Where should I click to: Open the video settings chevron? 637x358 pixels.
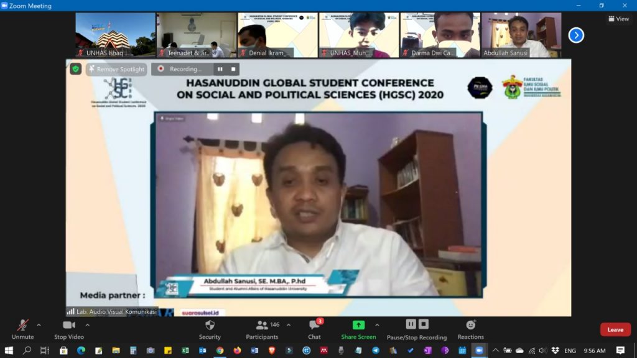pyautogui.click(x=88, y=324)
